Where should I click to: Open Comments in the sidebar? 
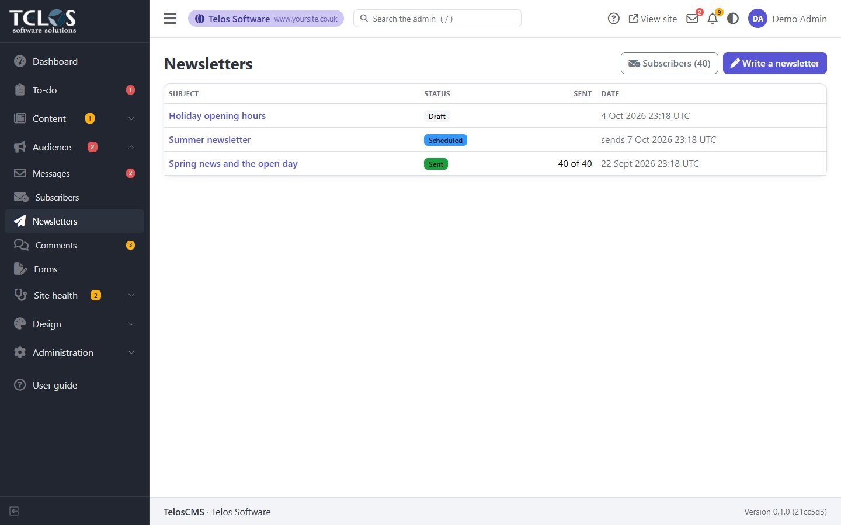click(x=74, y=245)
